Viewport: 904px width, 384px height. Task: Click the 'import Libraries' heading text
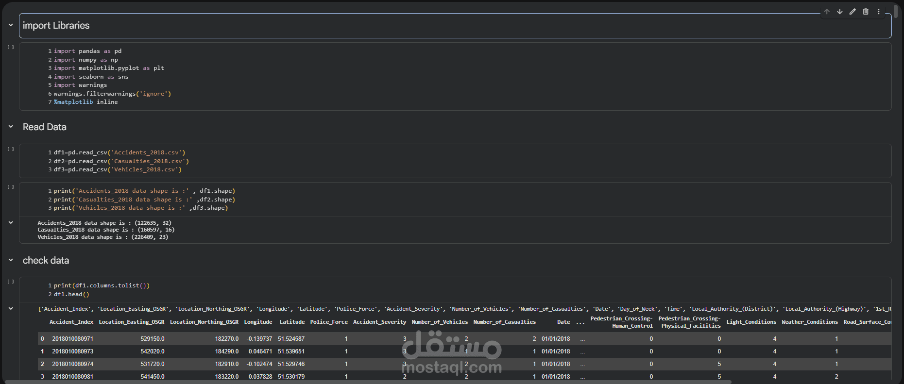point(56,26)
